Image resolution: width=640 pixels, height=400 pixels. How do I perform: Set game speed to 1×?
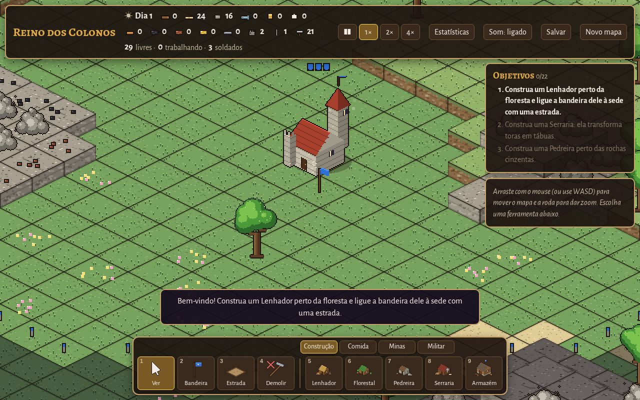coord(368,32)
